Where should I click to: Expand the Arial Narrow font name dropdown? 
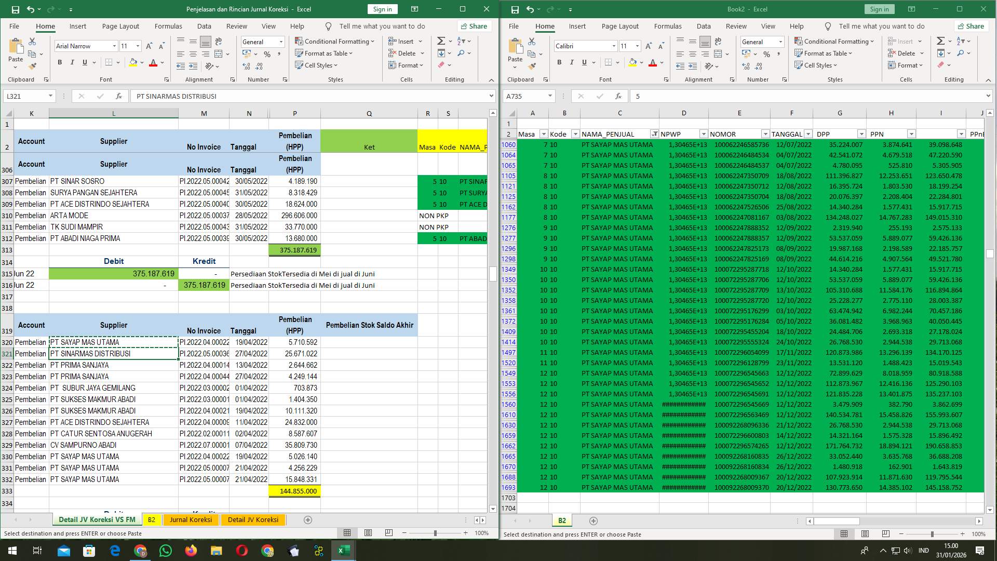coord(115,46)
